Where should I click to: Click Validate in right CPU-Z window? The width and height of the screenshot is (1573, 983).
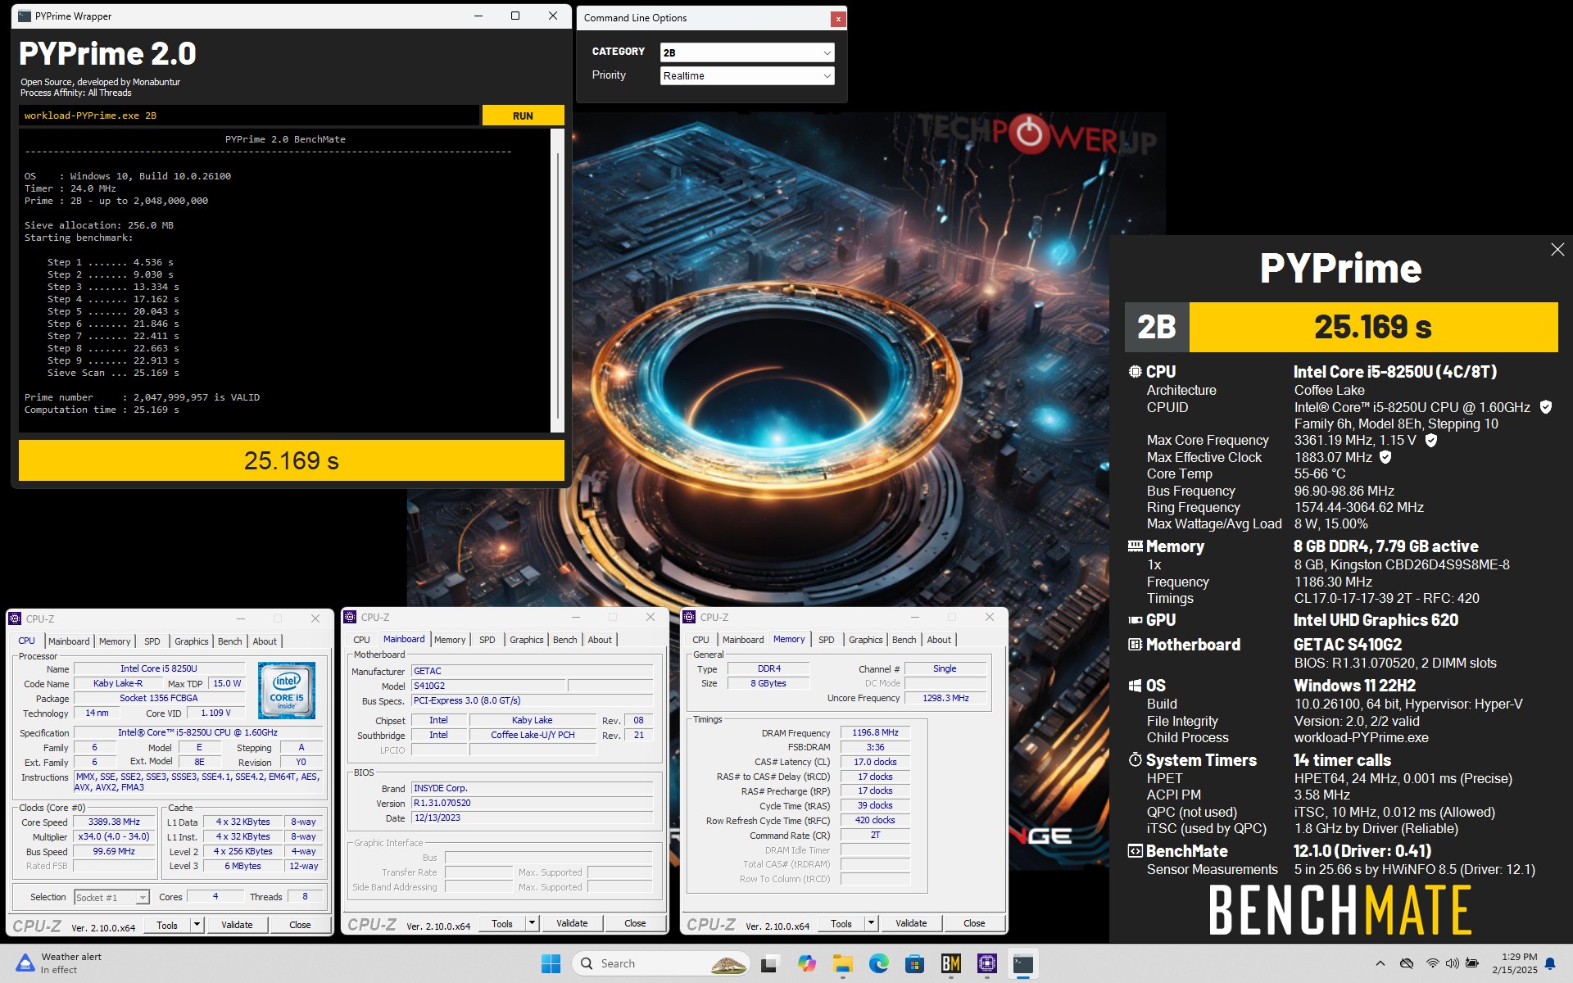point(911,923)
